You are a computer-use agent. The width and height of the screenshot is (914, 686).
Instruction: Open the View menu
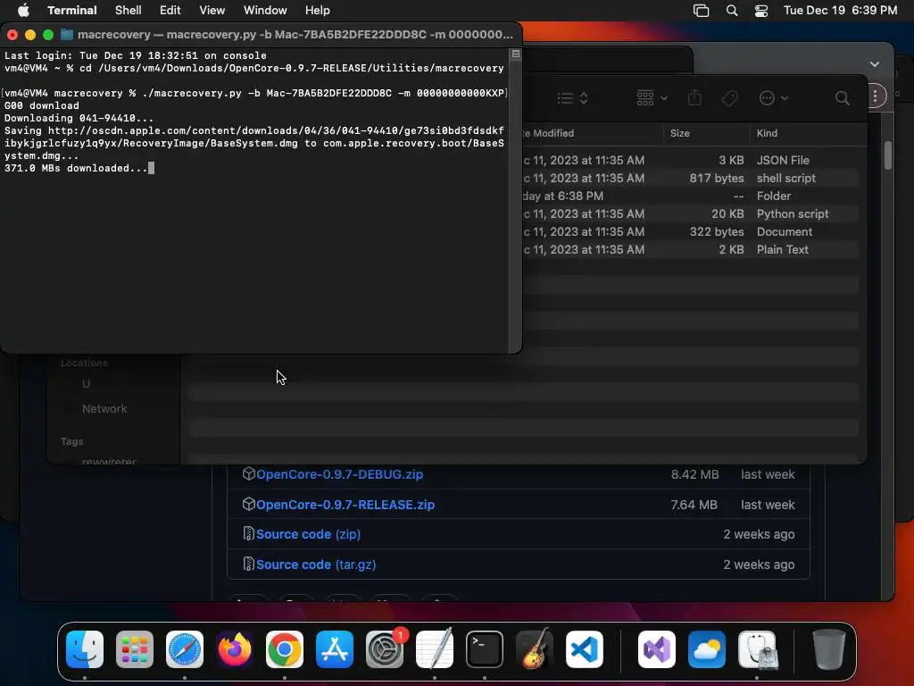pos(212,11)
